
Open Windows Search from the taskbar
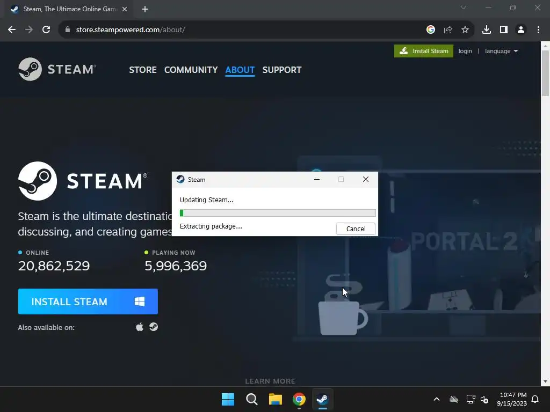(x=251, y=399)
